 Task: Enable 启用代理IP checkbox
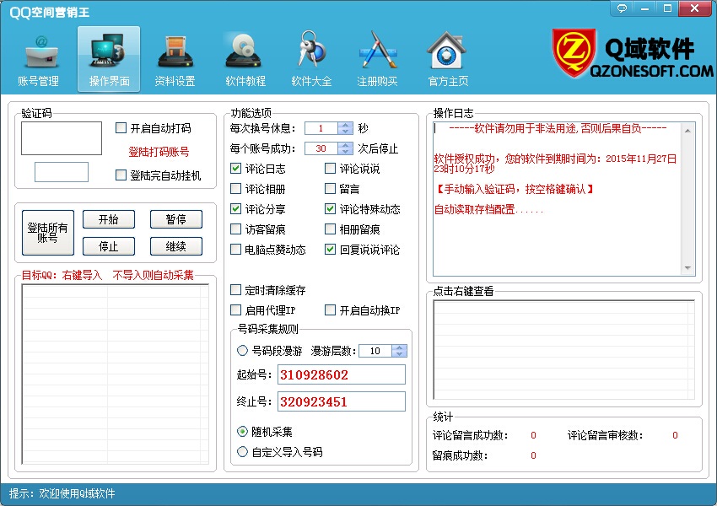[x=235, y=310]
